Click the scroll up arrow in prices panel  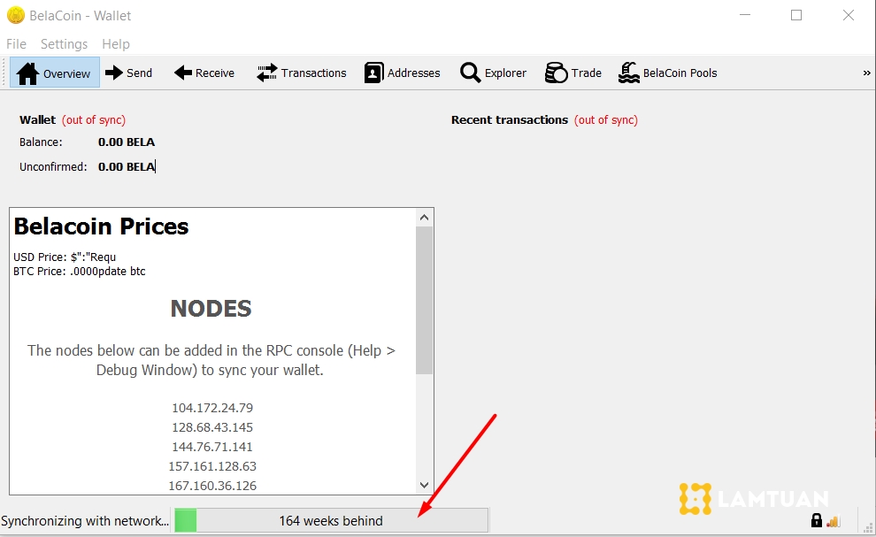(424, 218)
